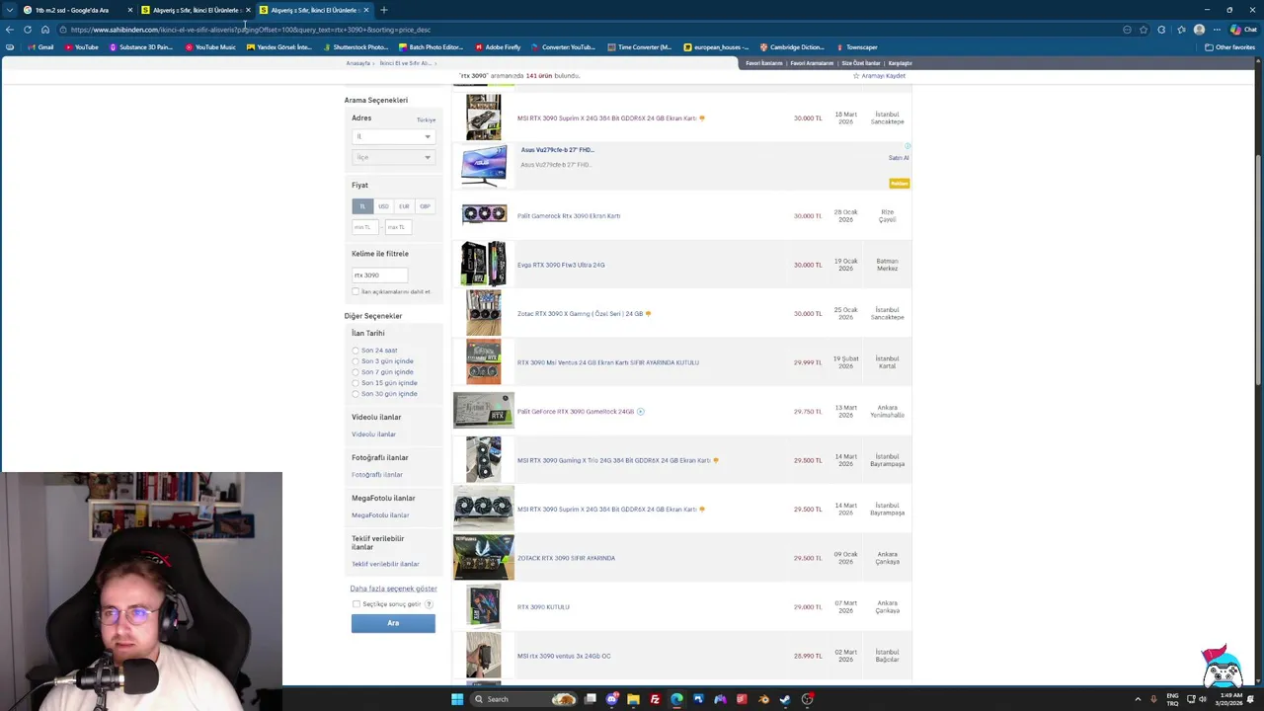Open Adobe Firefly bookmark
This screenshot has height=711, width=1264.
(498, 47)
